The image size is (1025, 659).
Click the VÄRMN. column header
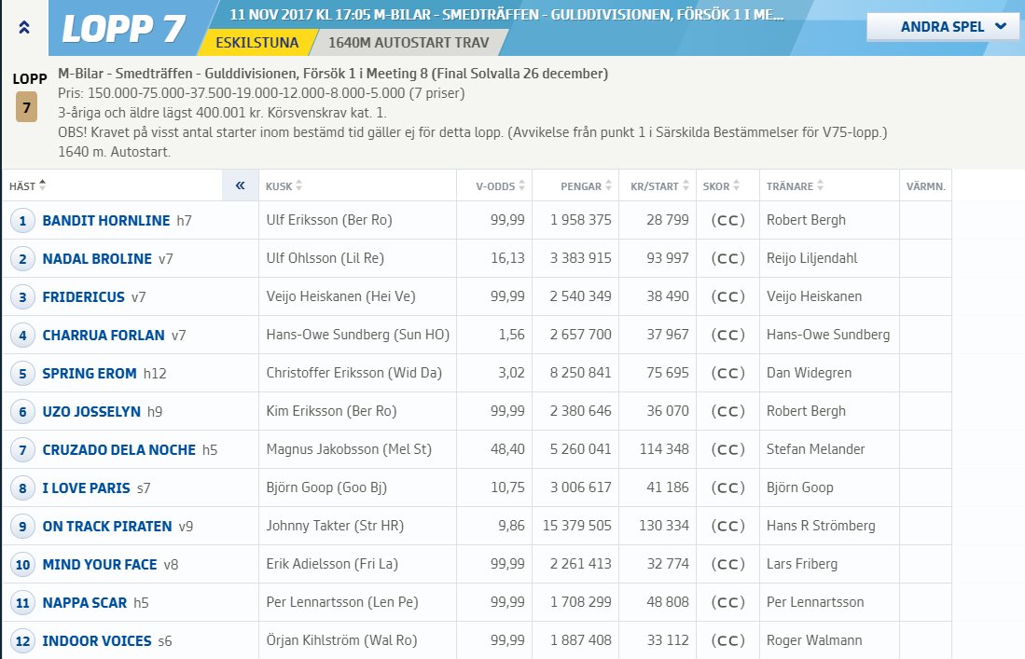point(925,186)
